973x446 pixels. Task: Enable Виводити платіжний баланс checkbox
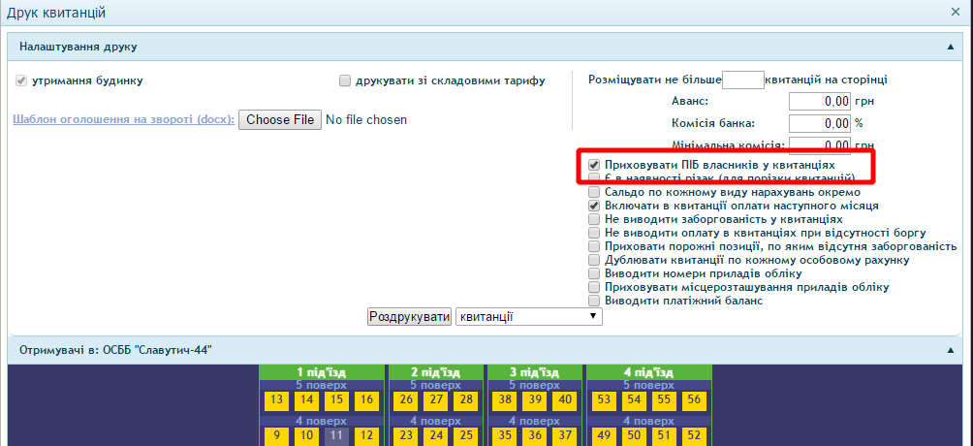point(594,302)
